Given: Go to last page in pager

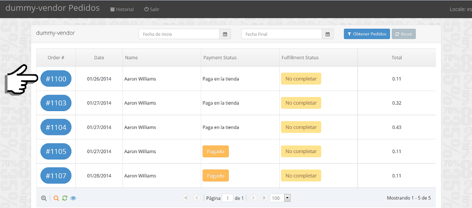Looking at the screenshot, I should 264,198.
